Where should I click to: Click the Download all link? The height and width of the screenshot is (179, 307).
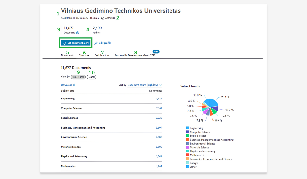68,85
